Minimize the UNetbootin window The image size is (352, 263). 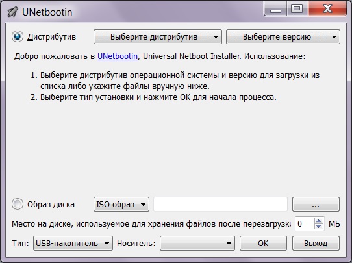pyautogui.click(x=275, y=9)
